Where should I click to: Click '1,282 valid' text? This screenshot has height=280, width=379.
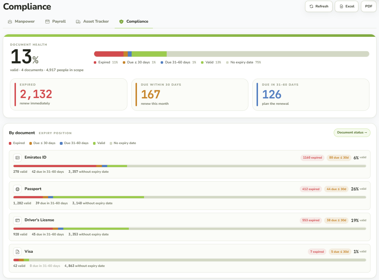pos(22,203)
